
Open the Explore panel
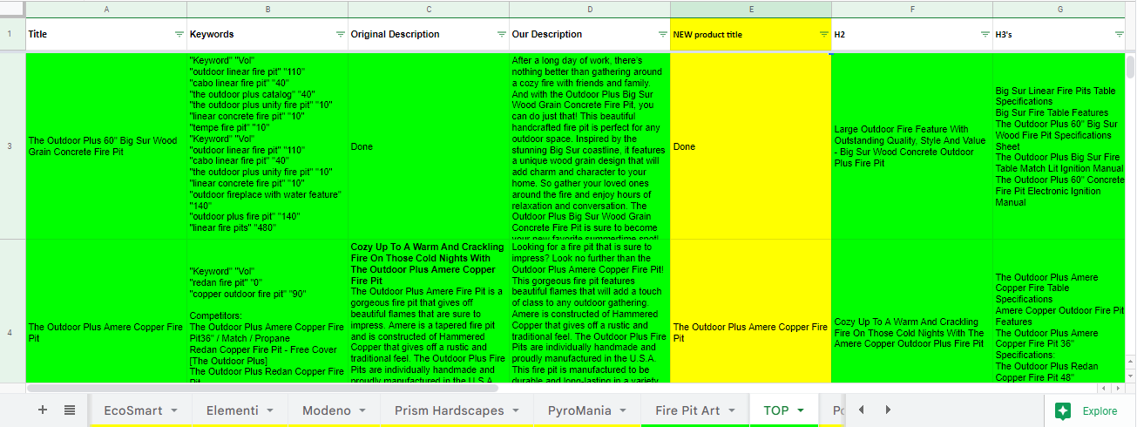click(x=1086, y=411)
